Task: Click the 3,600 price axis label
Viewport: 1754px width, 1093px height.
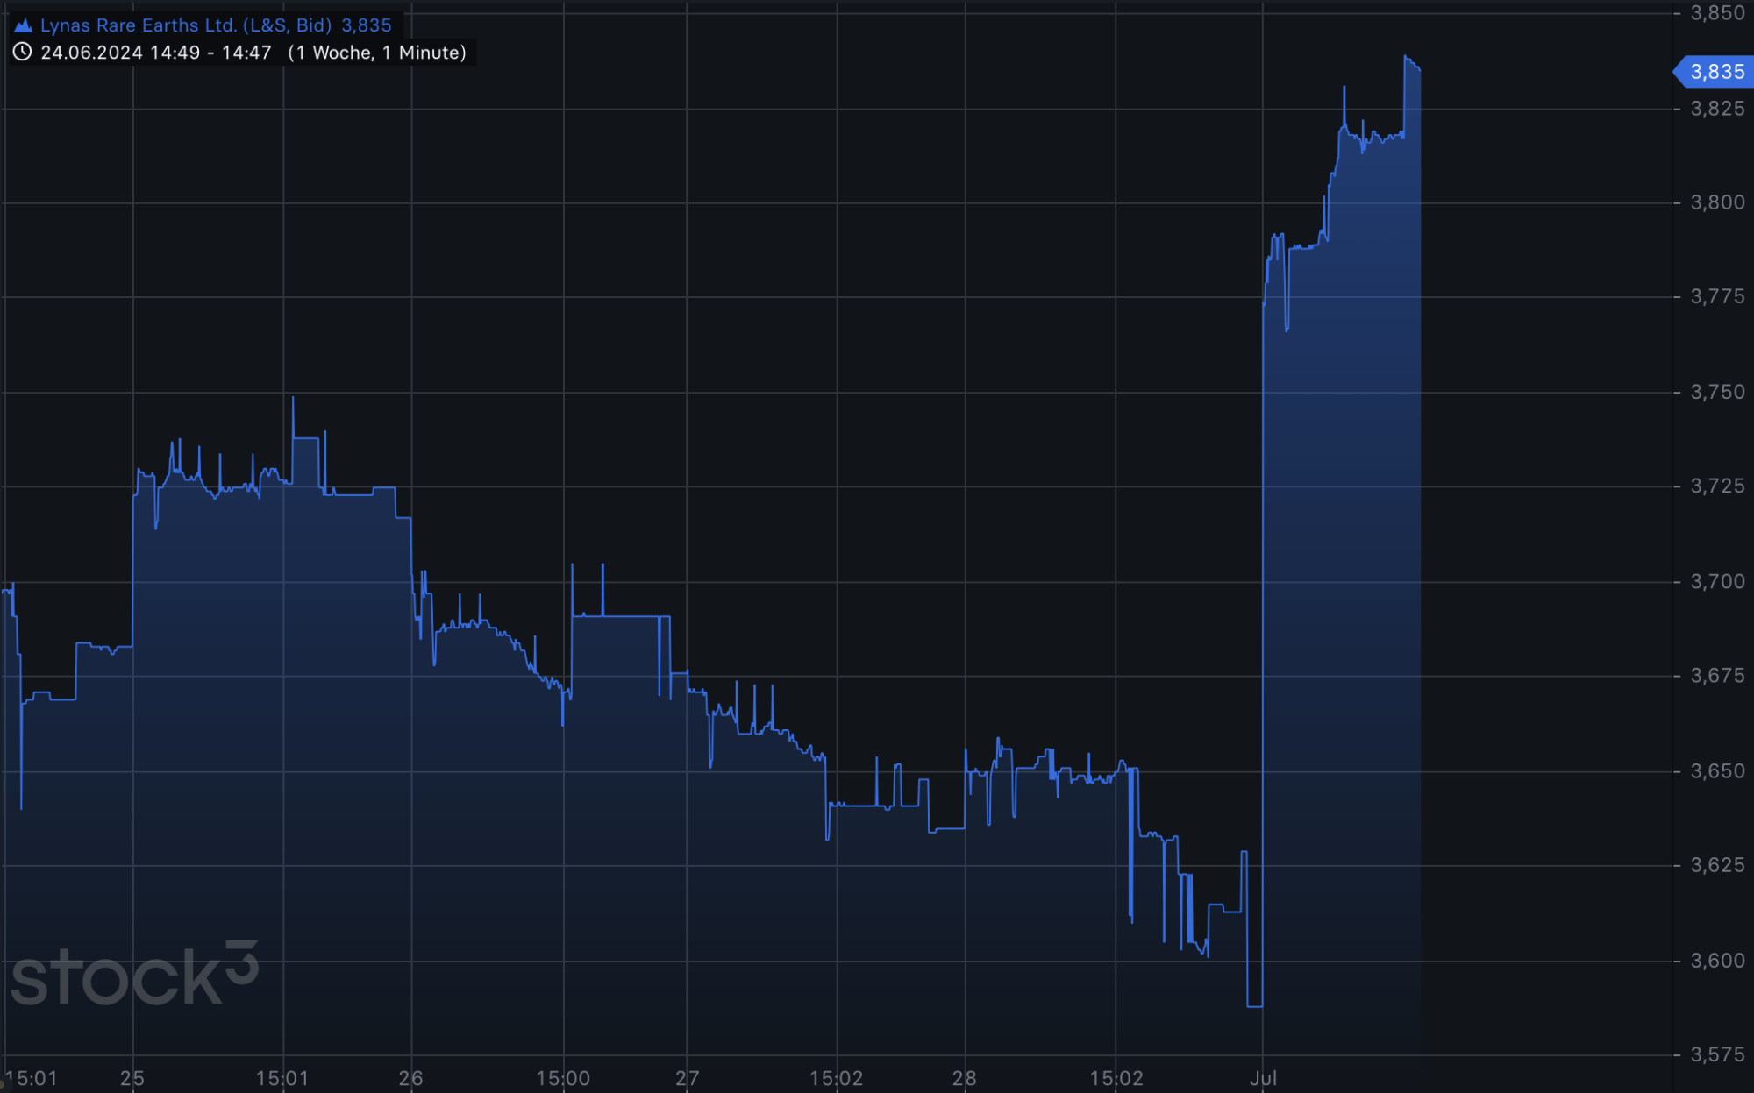Action: click(x=1717, y=961)
